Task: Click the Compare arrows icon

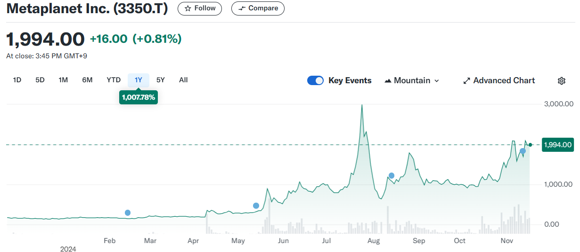Action: (242, 8)
